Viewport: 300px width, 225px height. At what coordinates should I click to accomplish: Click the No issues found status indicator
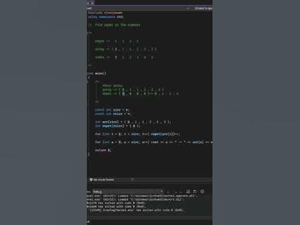tap(102, 179)
